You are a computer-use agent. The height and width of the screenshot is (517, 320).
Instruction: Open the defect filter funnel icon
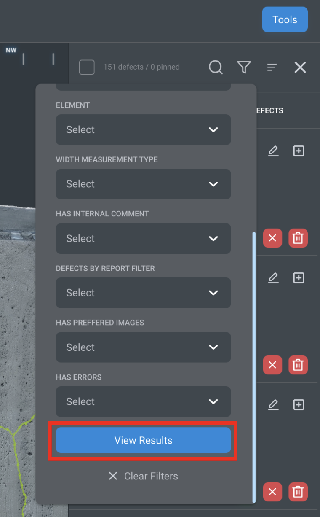(244, 67)
